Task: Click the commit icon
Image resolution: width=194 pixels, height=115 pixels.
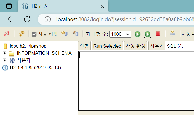Action: [x=76, y=33]
